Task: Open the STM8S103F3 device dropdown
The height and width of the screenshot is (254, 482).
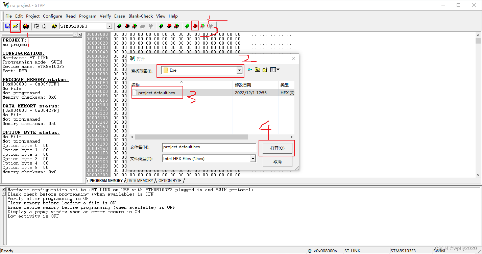Action: (x=109, y=26)
